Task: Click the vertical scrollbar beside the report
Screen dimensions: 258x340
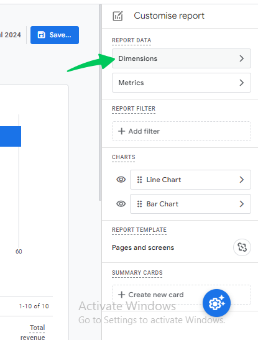Action: pos(100,103)
